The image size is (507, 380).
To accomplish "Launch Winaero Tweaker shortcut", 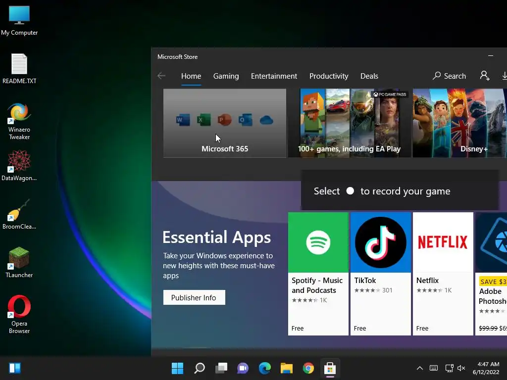I will coord(19,121).
